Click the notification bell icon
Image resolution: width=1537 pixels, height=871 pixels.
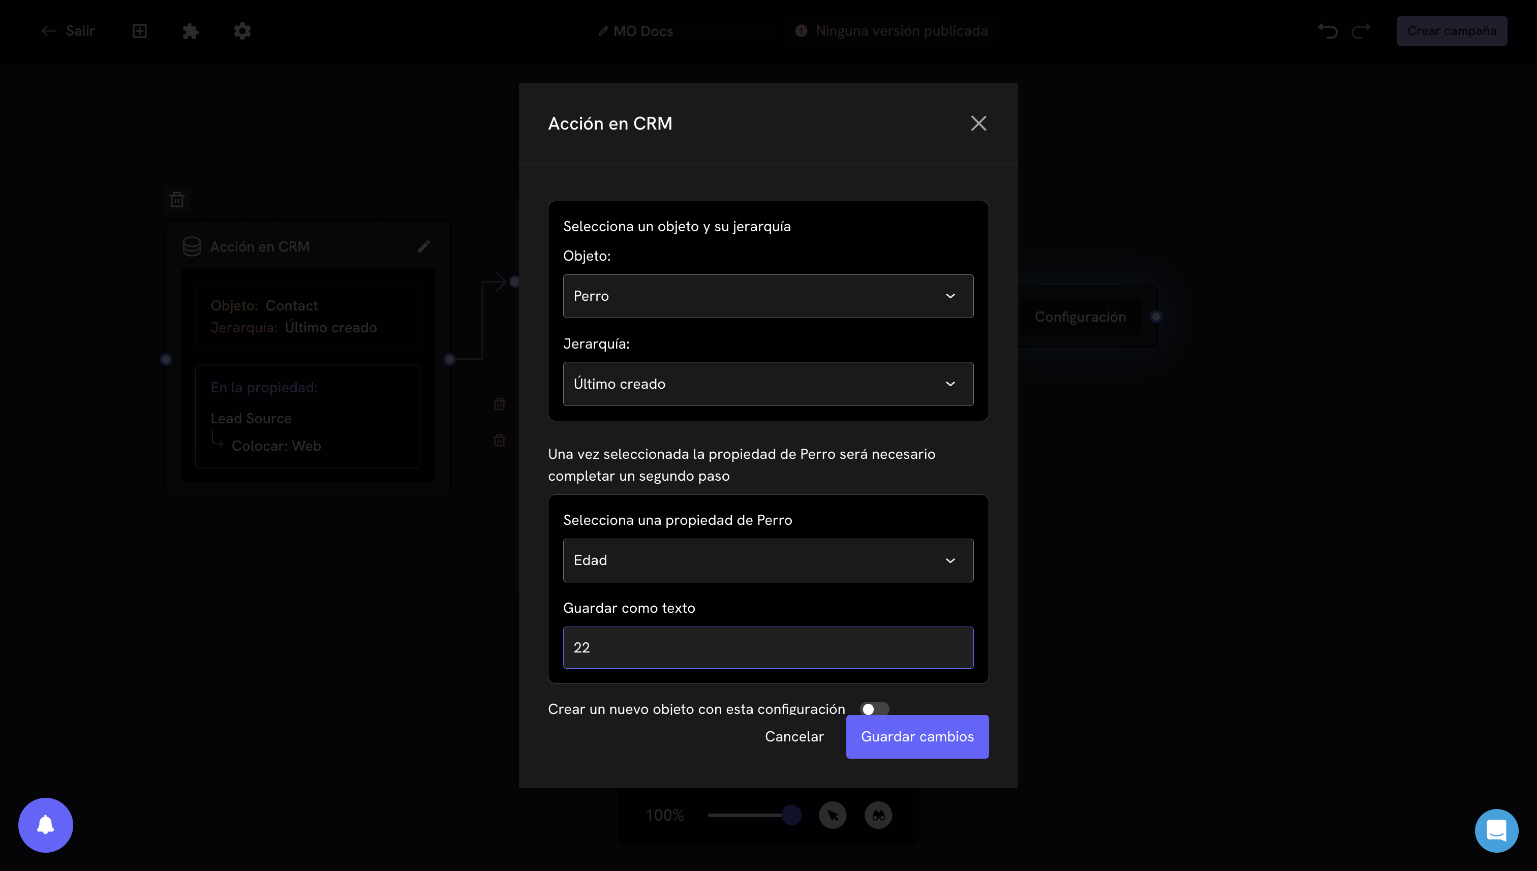(x=45, y=825)
